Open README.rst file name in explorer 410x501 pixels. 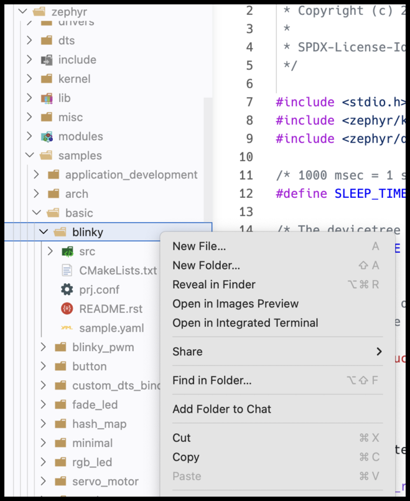(x=111, y=309)
